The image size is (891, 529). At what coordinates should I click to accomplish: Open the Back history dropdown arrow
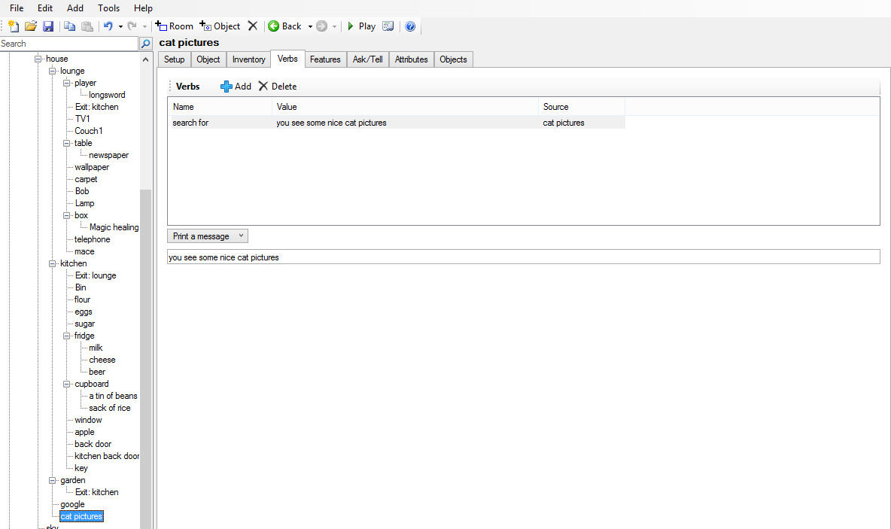(x=310, y=26)
